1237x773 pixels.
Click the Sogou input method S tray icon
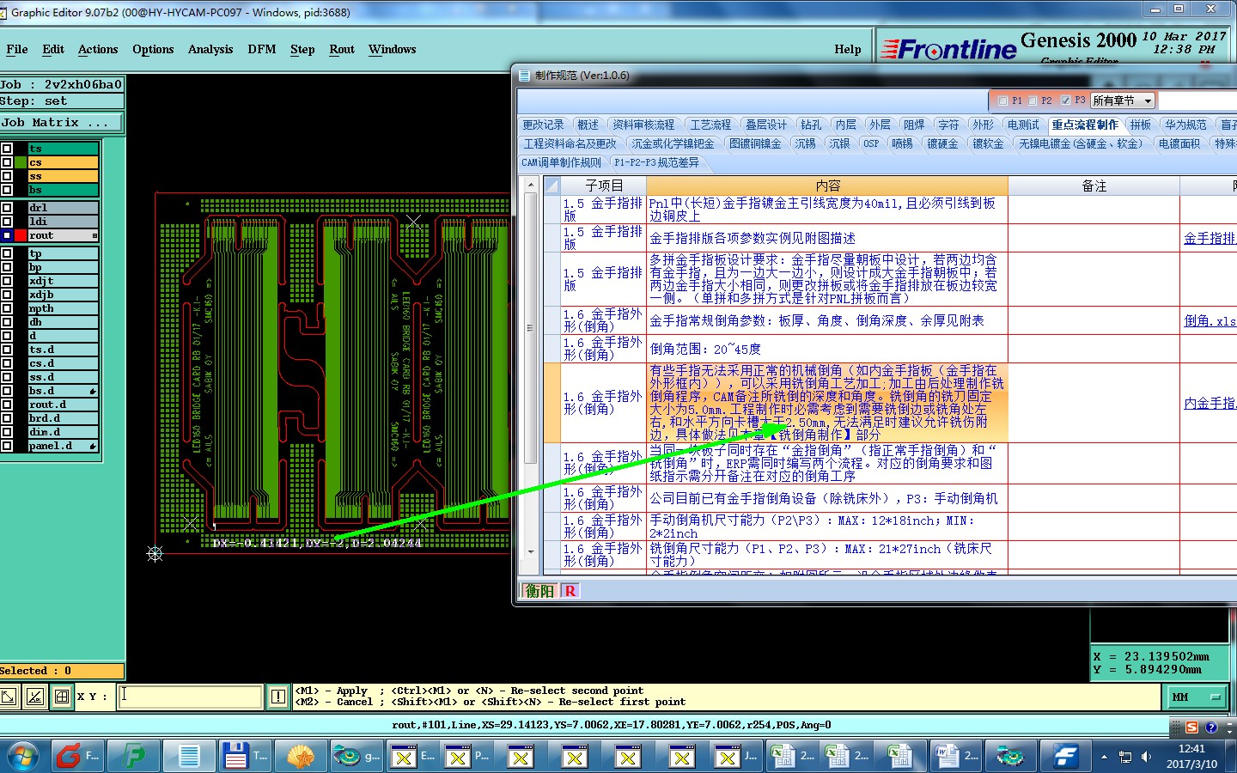click(x=1192, y=727)
